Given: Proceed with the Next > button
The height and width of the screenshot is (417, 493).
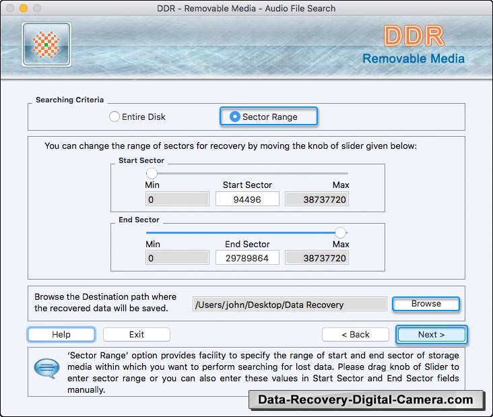Looking at the screenshot, I should (x=431, y=334).
